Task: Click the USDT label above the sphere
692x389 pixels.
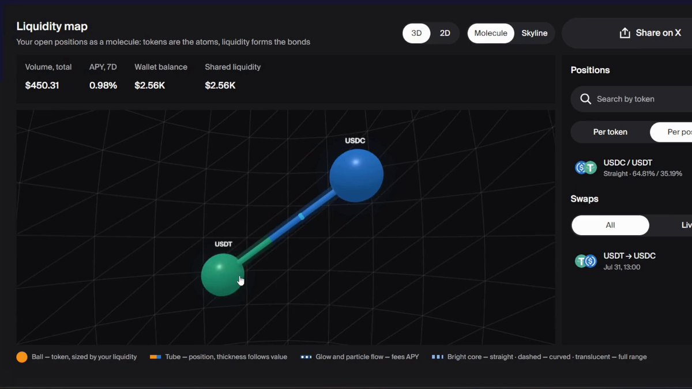Action: point(223,244)
